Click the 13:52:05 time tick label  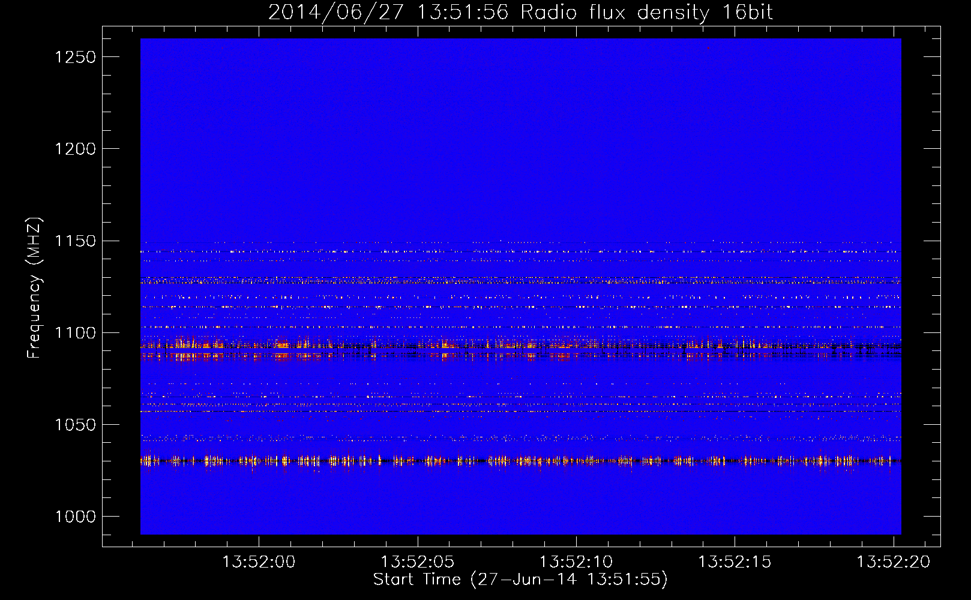[x=418, y=562]
